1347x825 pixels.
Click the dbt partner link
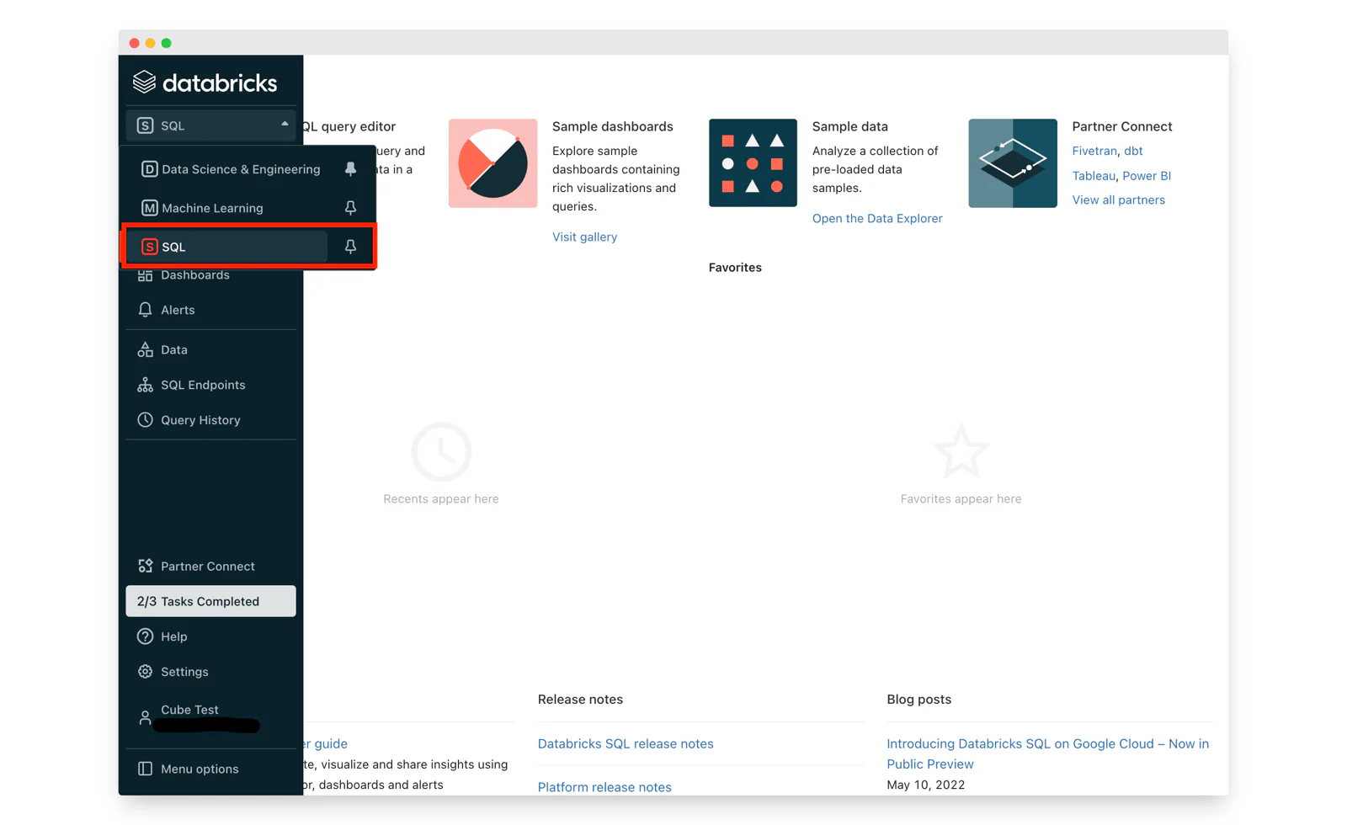click(x=1133, y=151)
